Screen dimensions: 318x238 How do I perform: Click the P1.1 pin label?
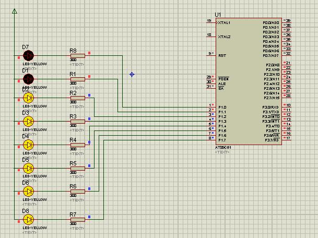(222, 112)
